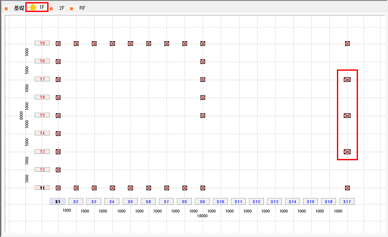Click the active 1F tab
The image size is (388, 237).
41,7
